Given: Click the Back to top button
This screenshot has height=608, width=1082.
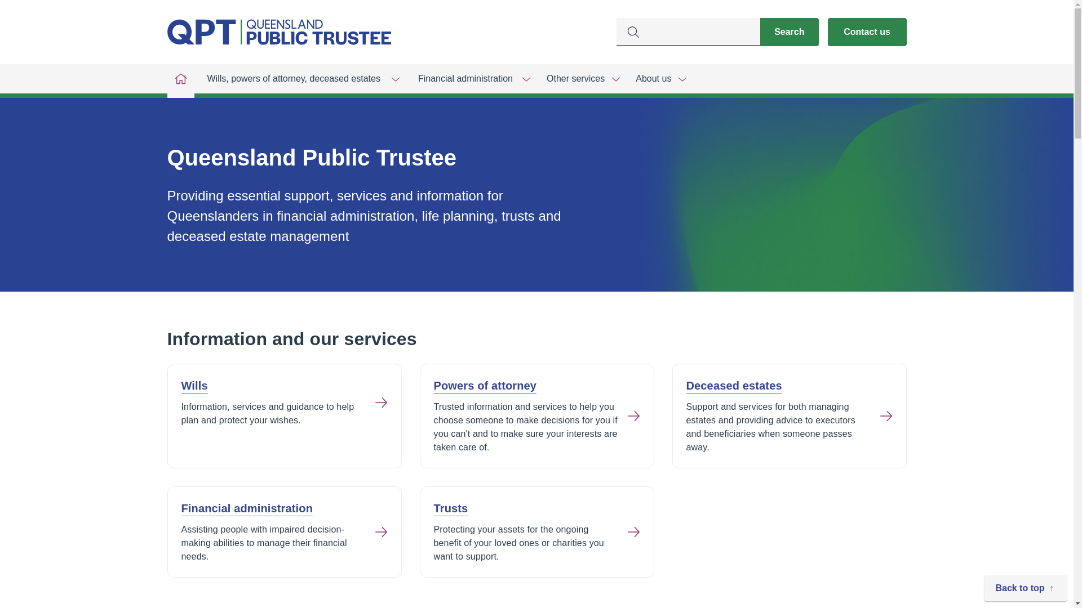Looking at the screenshot, I should click(1025, 588).
